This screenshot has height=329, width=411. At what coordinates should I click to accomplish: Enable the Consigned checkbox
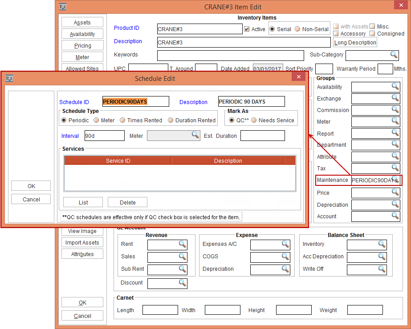(373, 34)
